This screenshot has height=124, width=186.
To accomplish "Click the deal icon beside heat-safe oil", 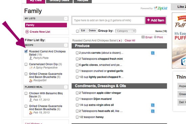I will coord(153,111).
